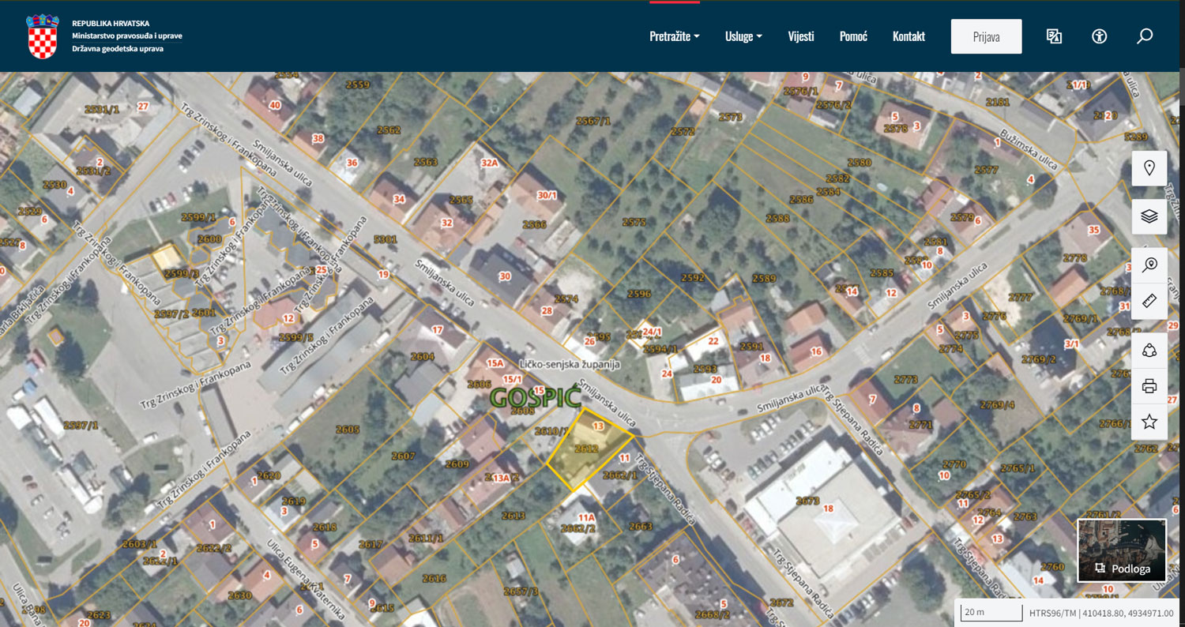Click the header search magnifier

pyautogui.click(x=1145, y=36)
